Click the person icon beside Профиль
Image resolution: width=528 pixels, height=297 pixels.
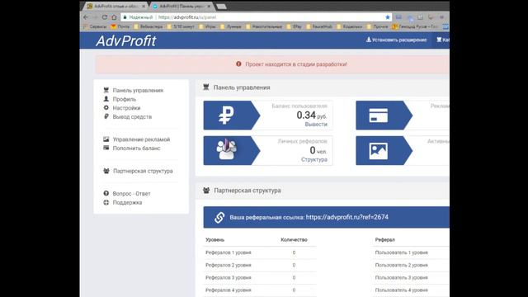(x=106, y=99)
